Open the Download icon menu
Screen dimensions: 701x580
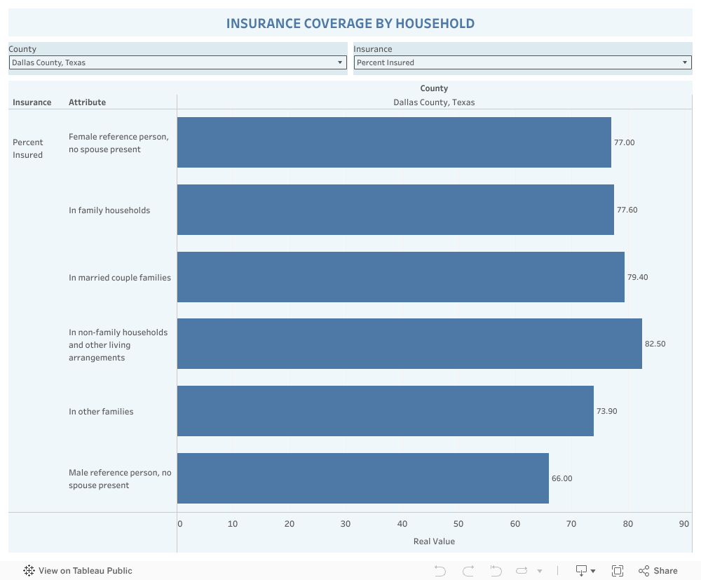click(585, 571)
